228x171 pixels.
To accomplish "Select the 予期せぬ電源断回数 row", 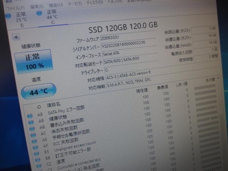I will click(125, 125).
